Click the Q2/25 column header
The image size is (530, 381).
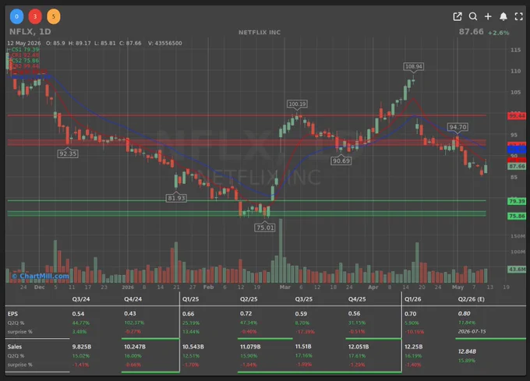[249, 299]
